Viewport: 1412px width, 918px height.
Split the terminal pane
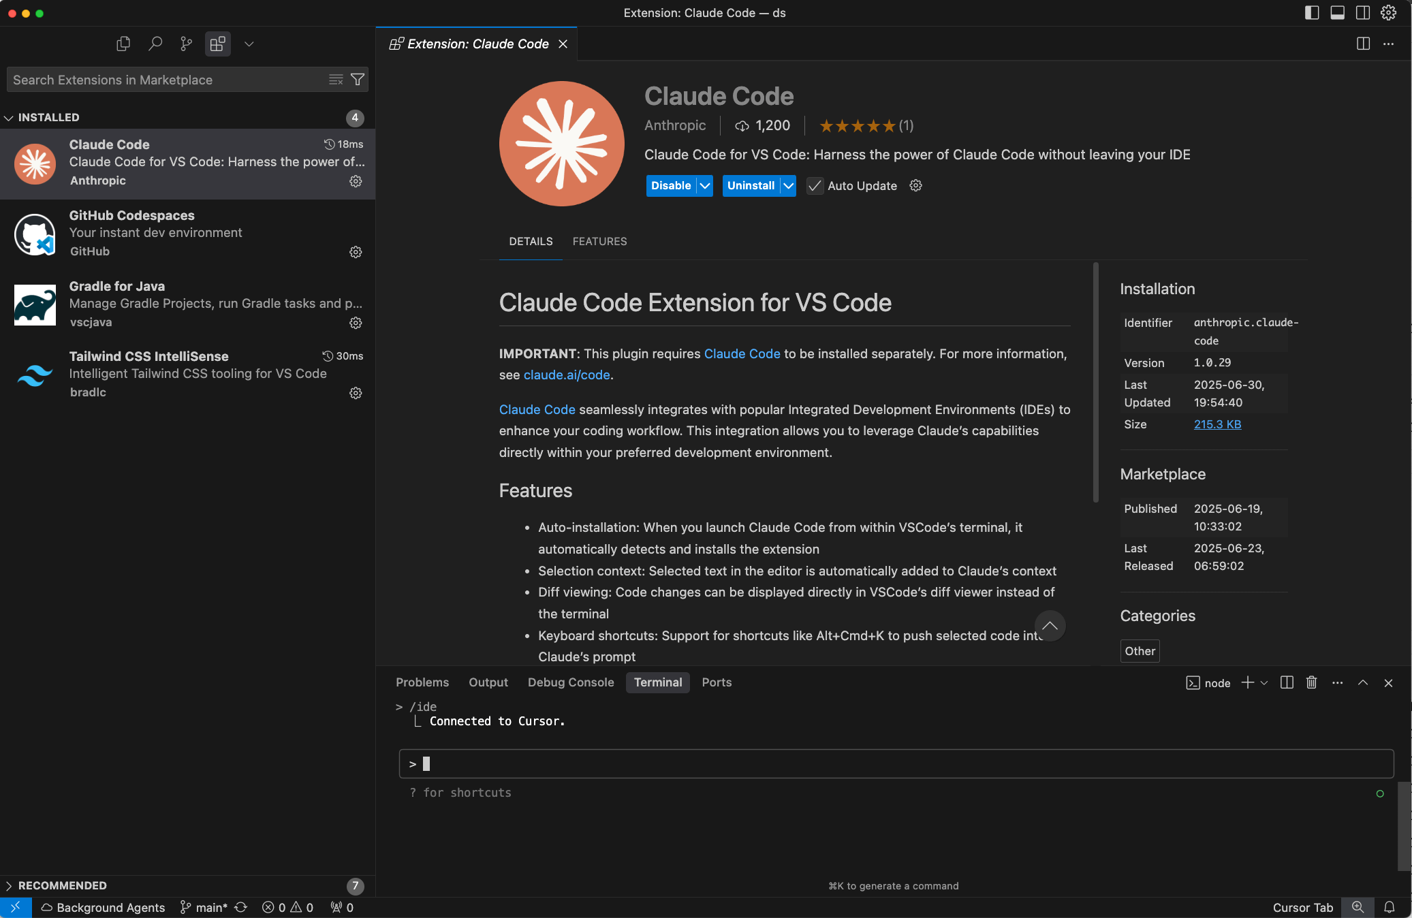[x=1286, y=683]
